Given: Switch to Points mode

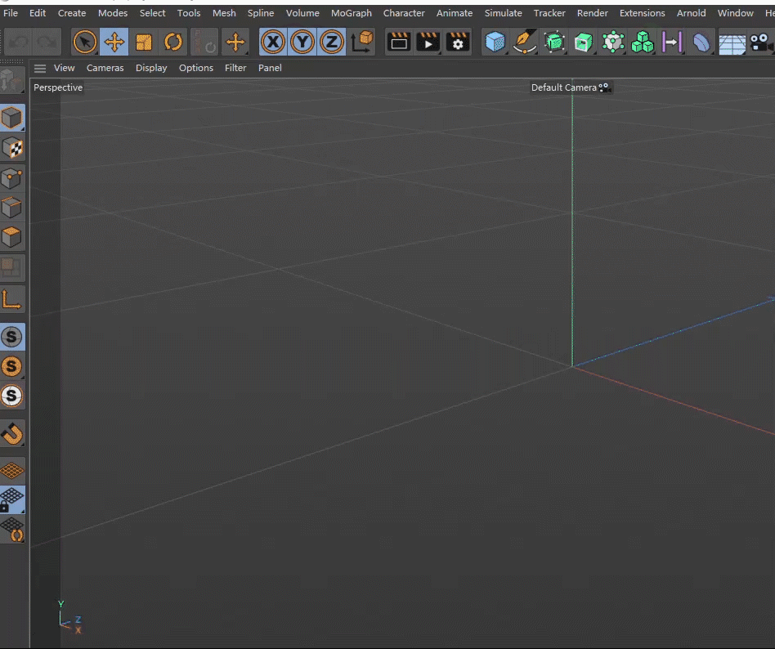Looking at the screenshot, I should 12,178.
